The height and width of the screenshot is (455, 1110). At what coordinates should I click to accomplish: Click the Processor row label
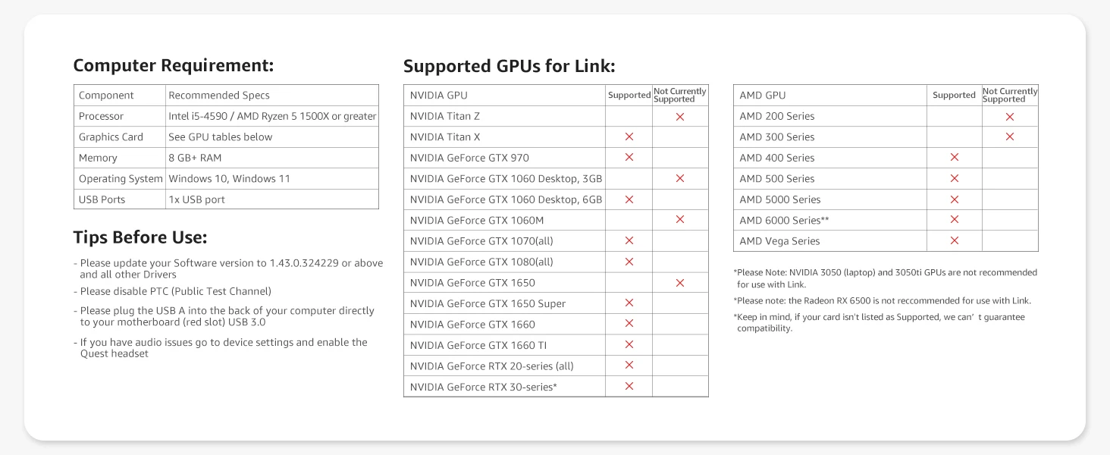101,116
